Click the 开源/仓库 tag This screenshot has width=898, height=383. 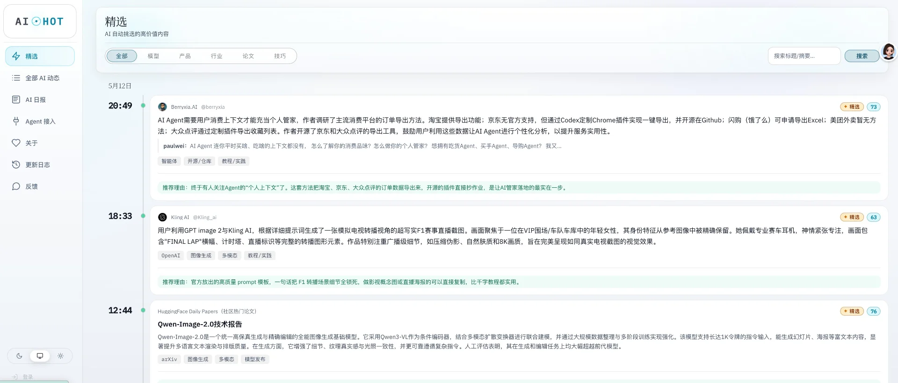click(199, 161)
